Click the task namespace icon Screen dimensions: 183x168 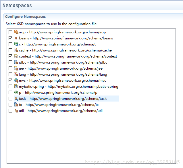pyautogui.click(x=16, y=99)
